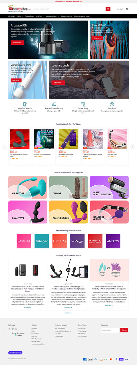This screenshot has height=365, width=137.
Task: Go back using carousel left arrow
Action: (5, 146)
